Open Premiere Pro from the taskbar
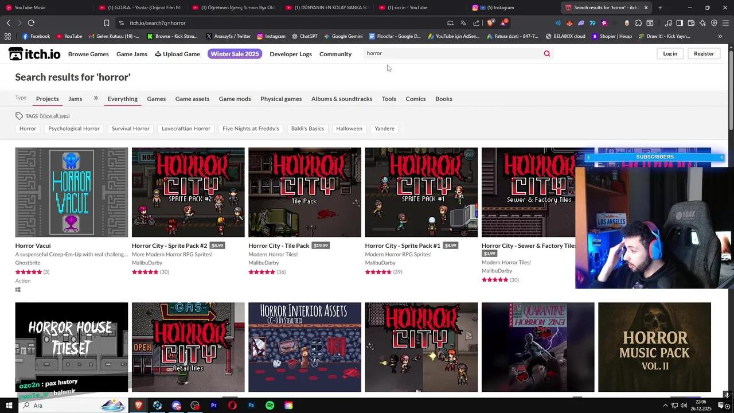The image size is (734, 413). (x=213, y=406)
